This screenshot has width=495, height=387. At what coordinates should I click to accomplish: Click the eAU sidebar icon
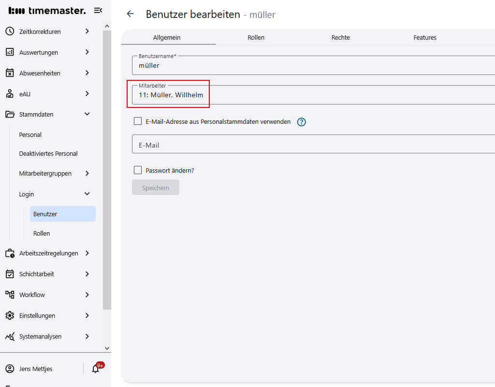coord(10,94)
